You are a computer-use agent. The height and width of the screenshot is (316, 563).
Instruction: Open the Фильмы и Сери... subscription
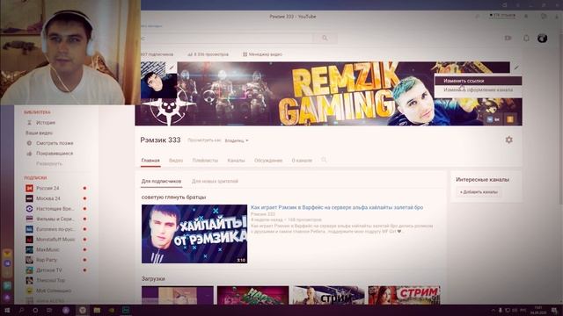click(55, 219)
